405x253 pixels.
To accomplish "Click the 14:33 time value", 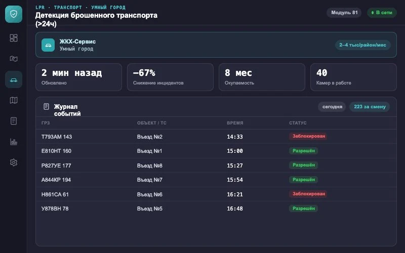I will (x=235, y=137).
